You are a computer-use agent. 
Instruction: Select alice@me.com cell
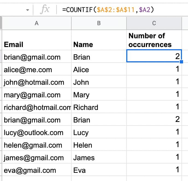(37, 69)
